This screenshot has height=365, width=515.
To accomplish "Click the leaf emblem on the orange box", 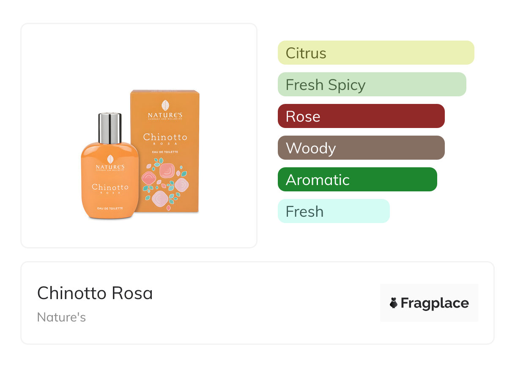I will tap(165, 105).
